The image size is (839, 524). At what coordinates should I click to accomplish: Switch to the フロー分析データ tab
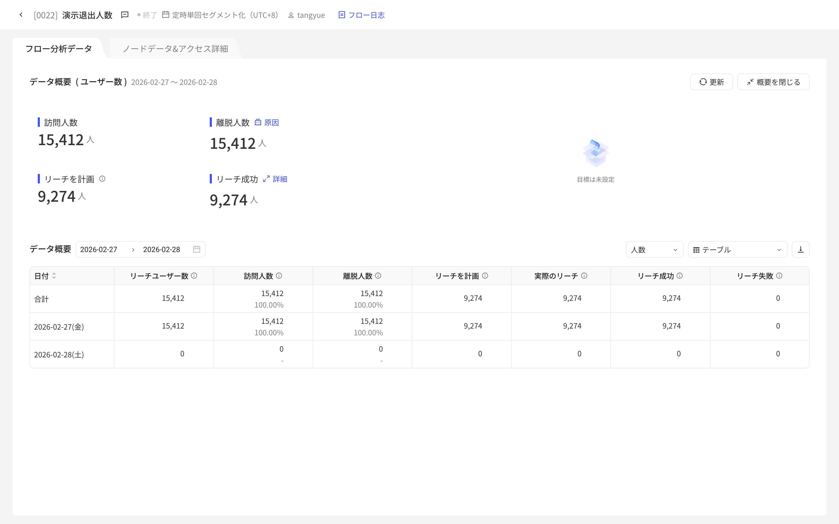tap(58, 48)
